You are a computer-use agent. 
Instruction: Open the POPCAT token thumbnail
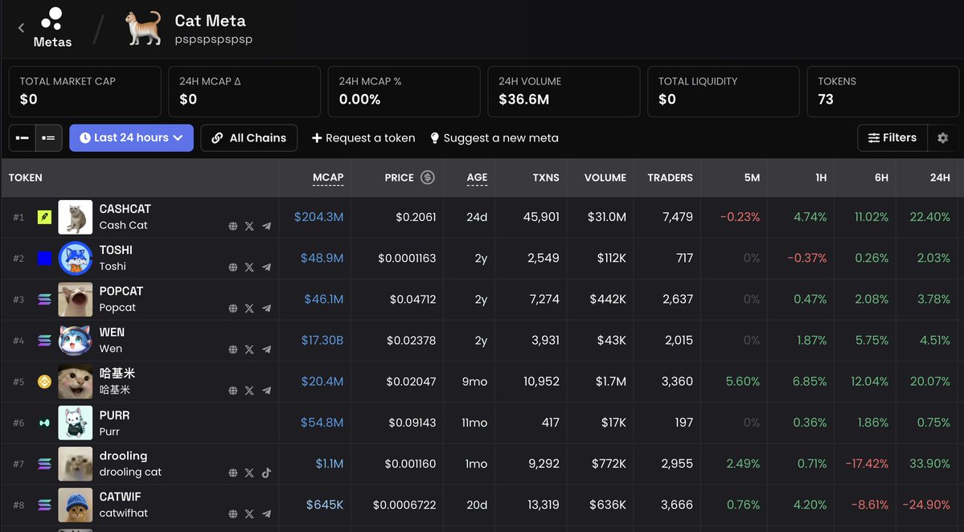75,299
